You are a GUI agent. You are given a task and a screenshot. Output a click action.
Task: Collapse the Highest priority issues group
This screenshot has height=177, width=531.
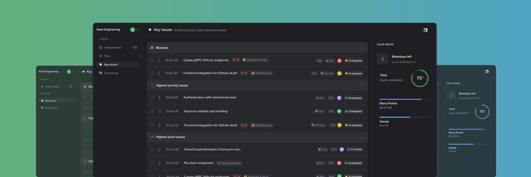click(x=361, y=85)
